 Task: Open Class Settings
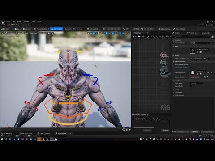pyautogui.click(x=164, y=29)
